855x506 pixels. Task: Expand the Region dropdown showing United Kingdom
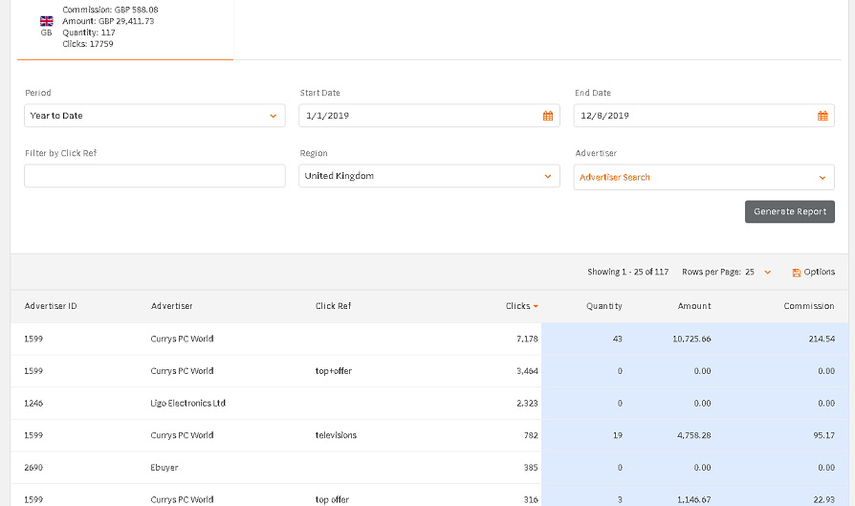tap(428, 176)
